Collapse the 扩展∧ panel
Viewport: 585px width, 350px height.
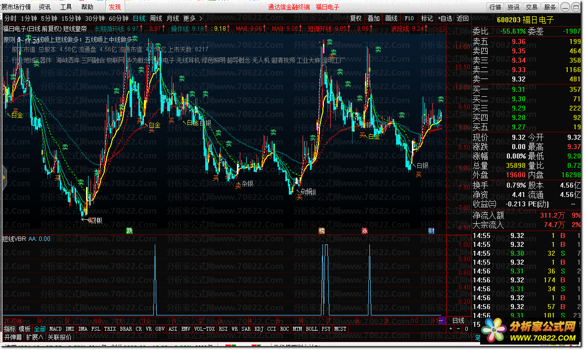tap(34, 337)
